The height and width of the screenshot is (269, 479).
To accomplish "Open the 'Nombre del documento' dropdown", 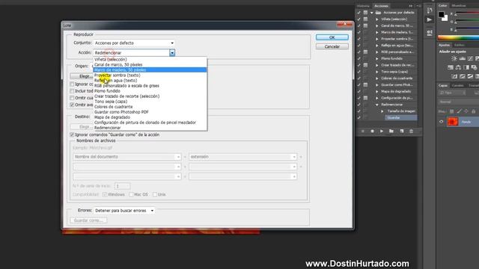I will (x=126, y=157).
